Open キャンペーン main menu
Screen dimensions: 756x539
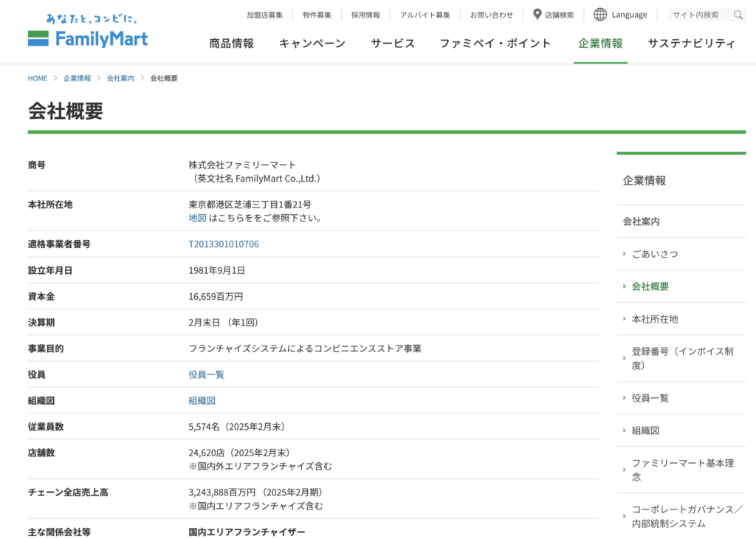click(x=312, y=44)
